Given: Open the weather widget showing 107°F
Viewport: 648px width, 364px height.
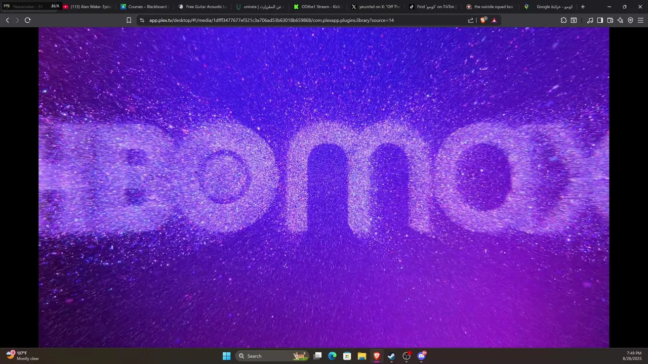Looking at the screenshot, I should pos(23,356).
